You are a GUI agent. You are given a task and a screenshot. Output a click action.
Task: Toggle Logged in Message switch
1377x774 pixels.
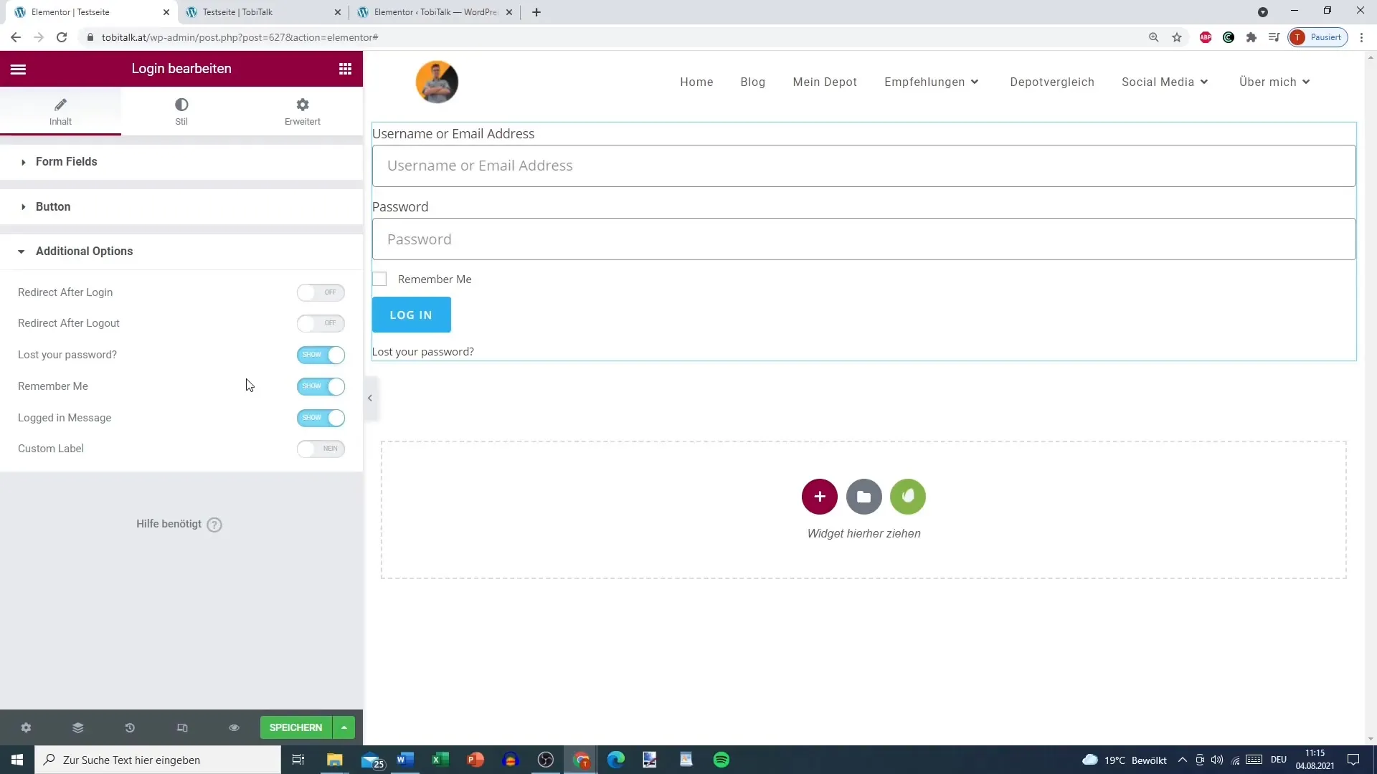click(321, 418)
